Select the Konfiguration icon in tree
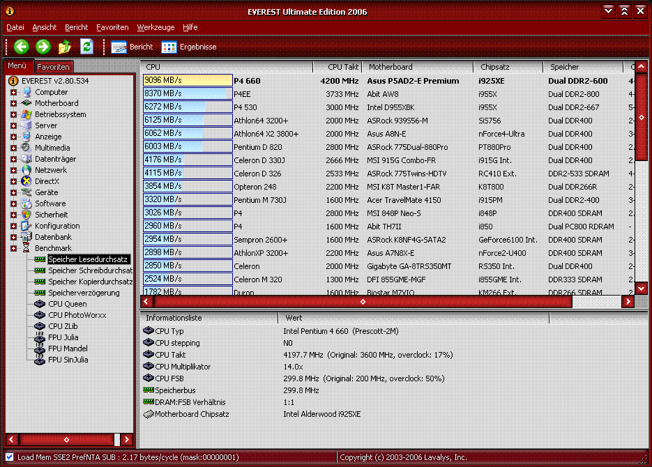This screenshot has height=467, width=652. [26, 226]
